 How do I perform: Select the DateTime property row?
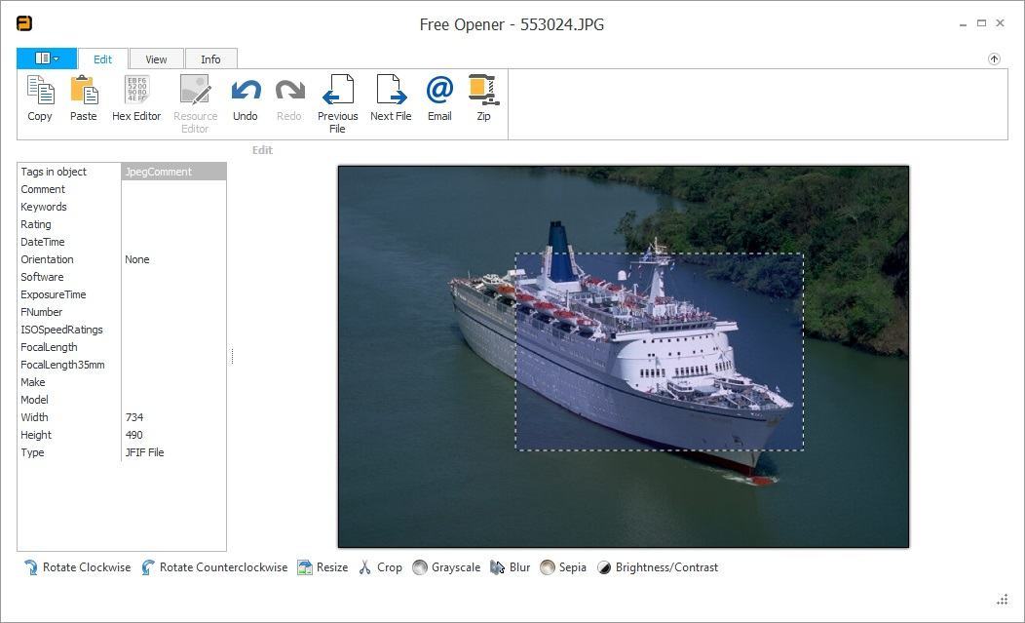click(x=122, y=242)
